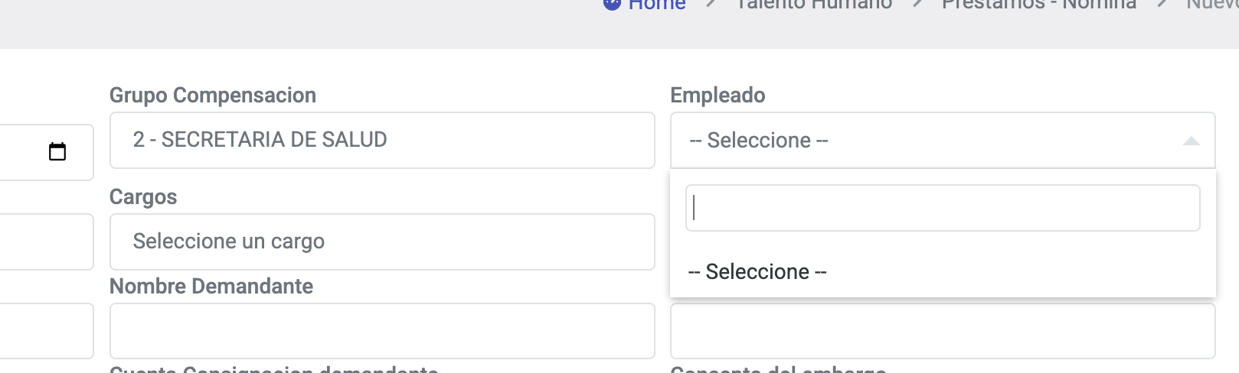Go to Home breadcrumb link

657,5
